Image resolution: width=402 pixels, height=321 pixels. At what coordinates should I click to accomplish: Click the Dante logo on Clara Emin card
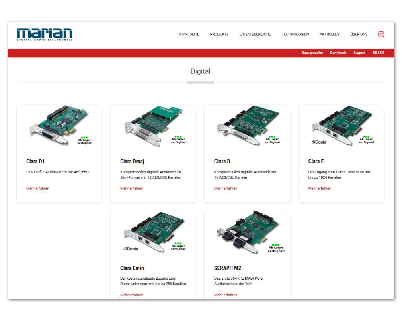coord(131,248)
